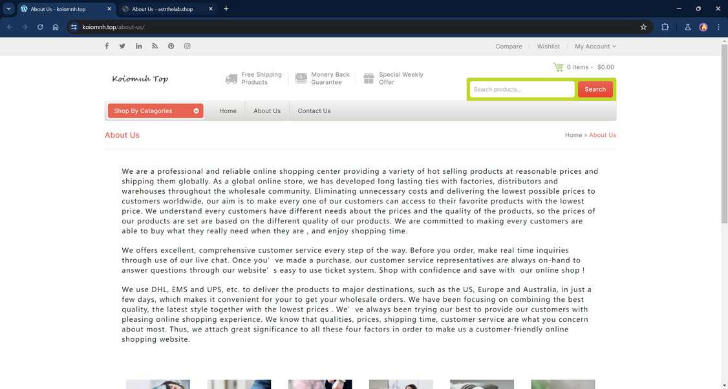Image resolution: width=728 pixels, height=389 pixels.
Task: Open the Instagram social icon
Action: point(187,46)
